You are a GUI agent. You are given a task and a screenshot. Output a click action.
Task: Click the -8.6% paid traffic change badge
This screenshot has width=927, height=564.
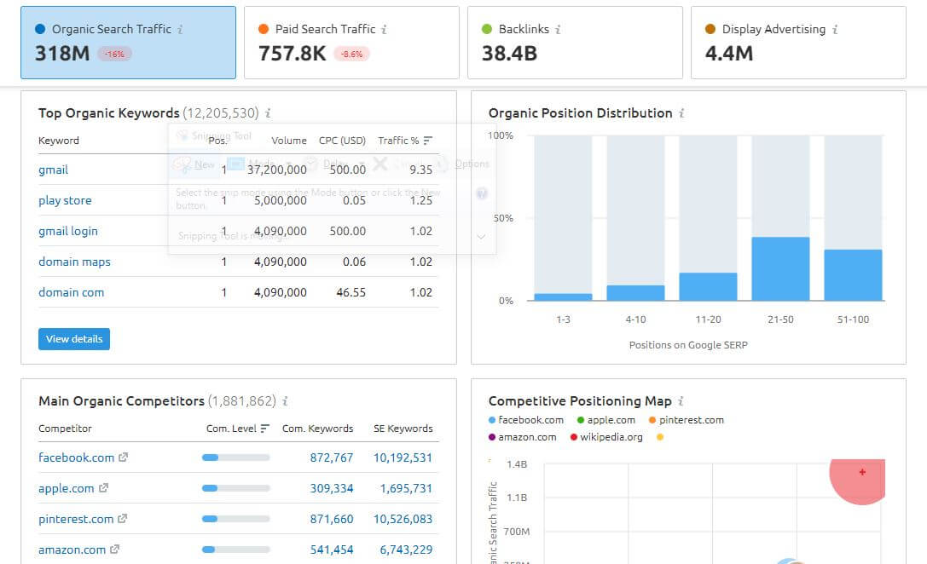tap(351, 55)
